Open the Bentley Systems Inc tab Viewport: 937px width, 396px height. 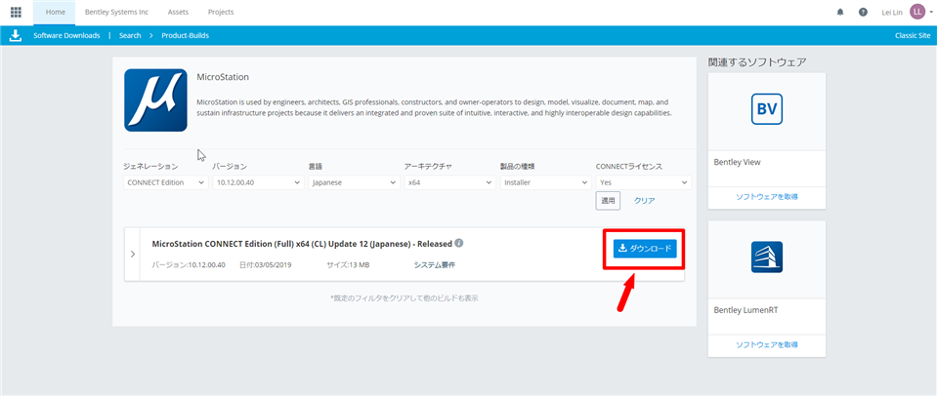click(116, 12)
